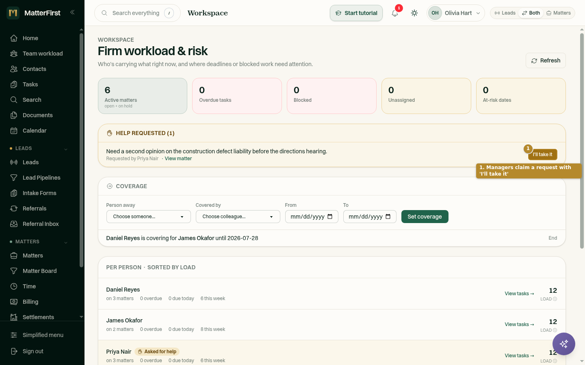Click the Asked for help badge
Image resolution: width=585 pixels, height=365 pixels.
tap(157, 352)
